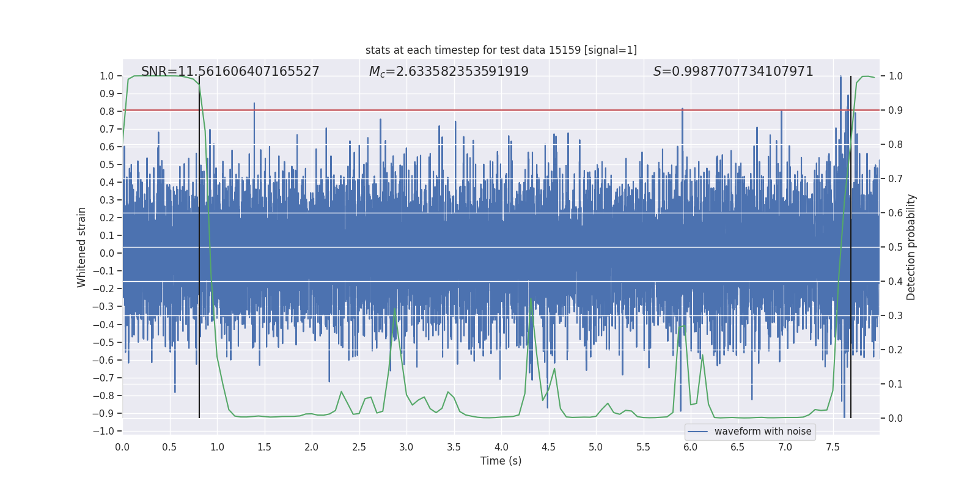
Task: Click the 'Detection probability' right axis label
Action: click(911, 248)
